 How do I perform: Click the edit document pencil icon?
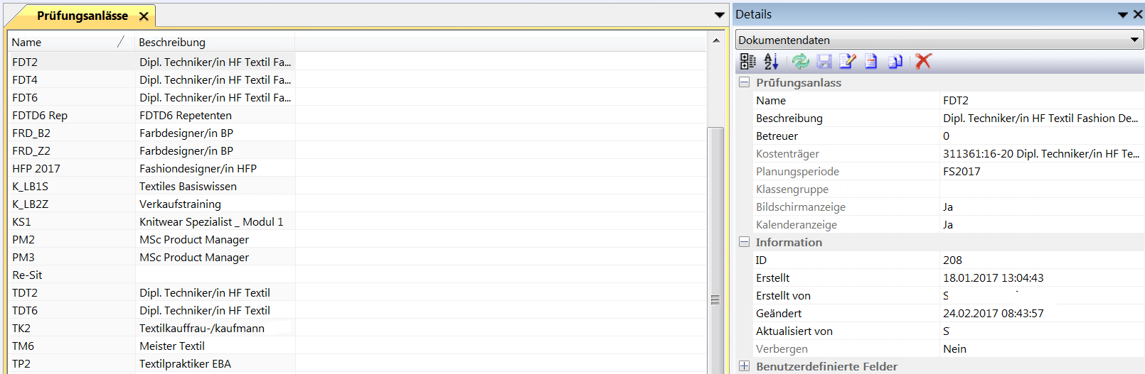click(x=847, y=62)
